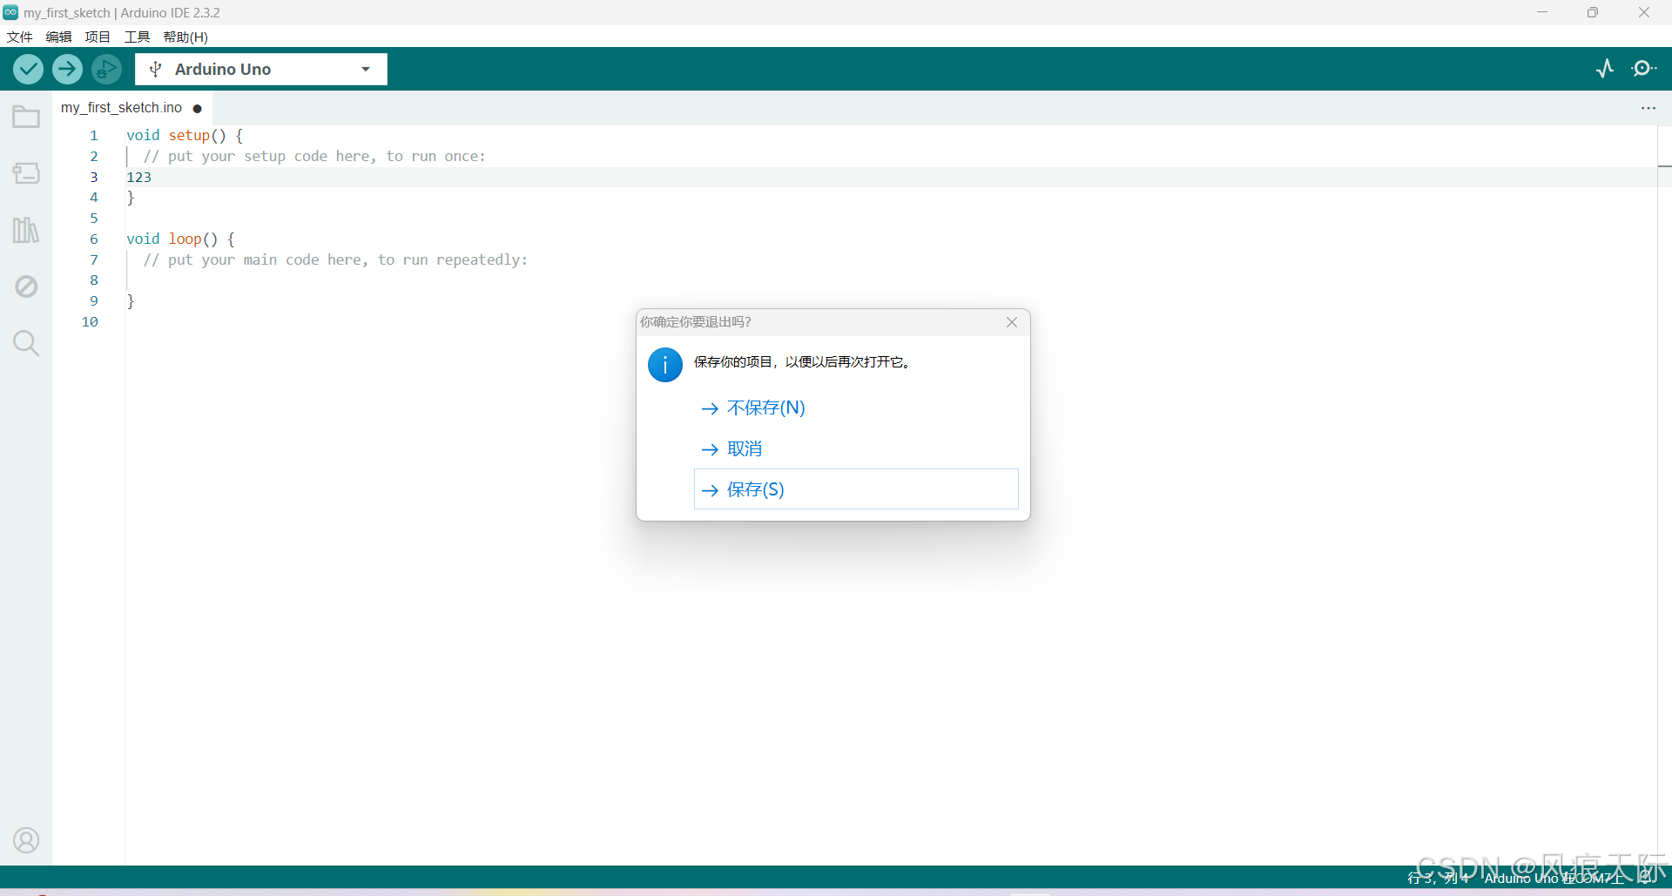Click the cursor position status text
1672x896 pixels.
click(1439, 878)
